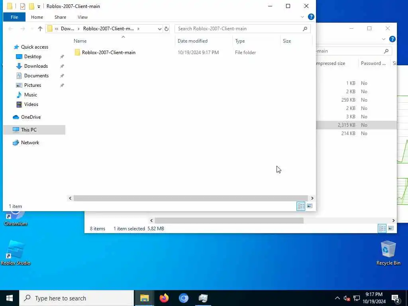The height and width of the screenshot is (306, 408).
Task: Click the Properties quick access toolbar icon
Action: click(23, 6)
